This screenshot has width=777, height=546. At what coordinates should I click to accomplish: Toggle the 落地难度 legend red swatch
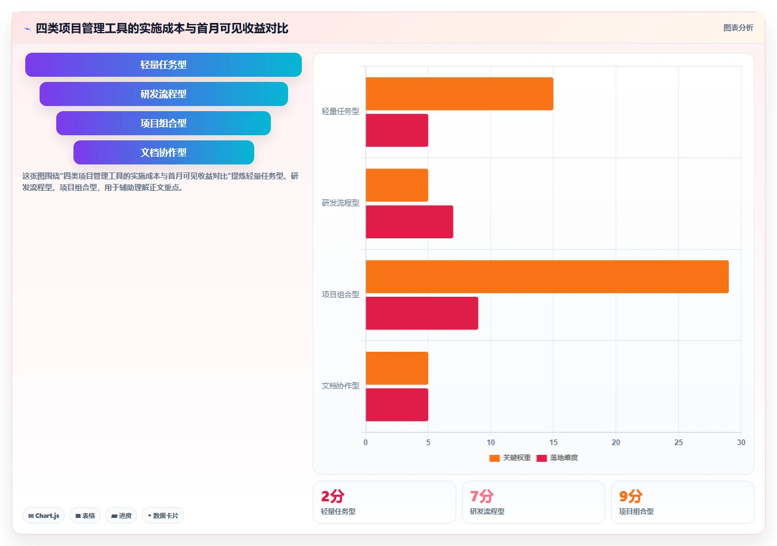tap(541, 458)
